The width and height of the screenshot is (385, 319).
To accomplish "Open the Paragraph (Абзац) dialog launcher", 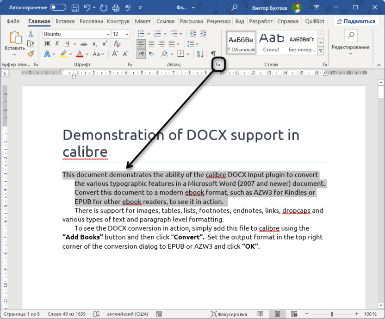I will (x=218, y=65).
